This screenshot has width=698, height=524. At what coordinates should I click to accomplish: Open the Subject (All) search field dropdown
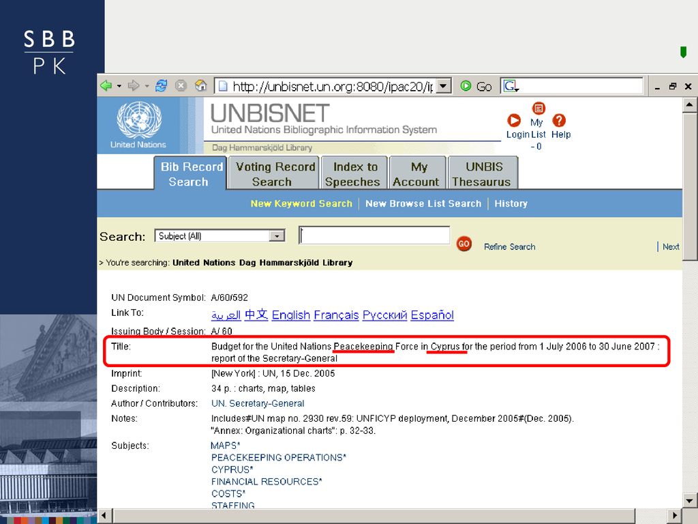click(277, 236)
